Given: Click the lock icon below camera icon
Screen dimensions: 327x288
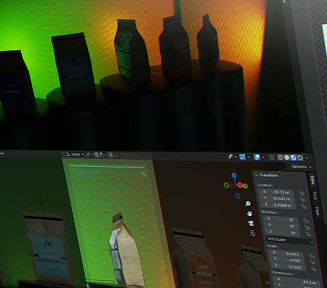Looking at the screenshot, I should pyautogui.click(x=253, y=233).
